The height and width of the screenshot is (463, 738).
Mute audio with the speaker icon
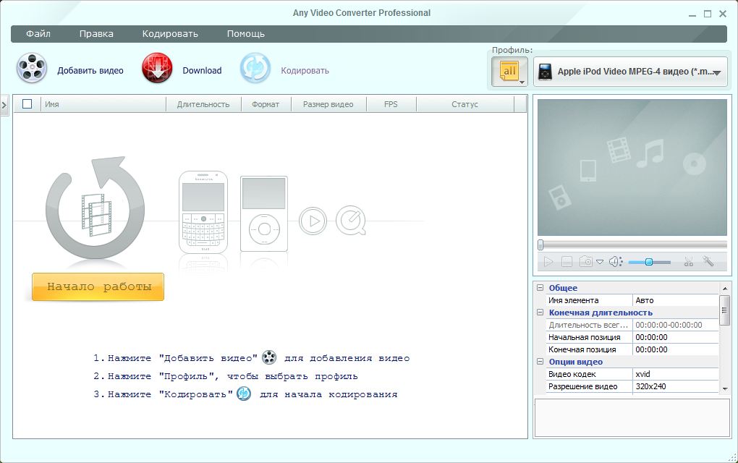click(615, 262)
